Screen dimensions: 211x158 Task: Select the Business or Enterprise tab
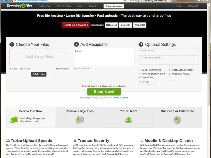(177, 117)
